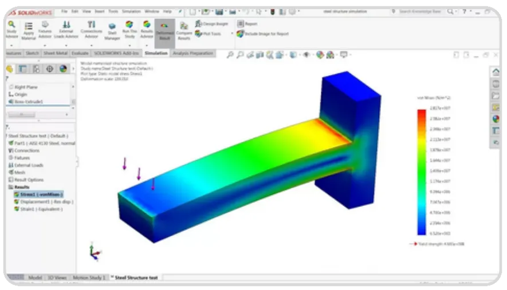Switch to the Evaluate tab
This screenshot has width=507, height=290.
pyautogui.click(x=80, y=53)
